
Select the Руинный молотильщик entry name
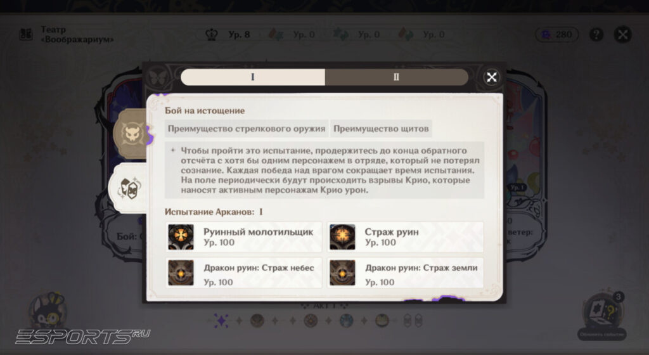259,232
